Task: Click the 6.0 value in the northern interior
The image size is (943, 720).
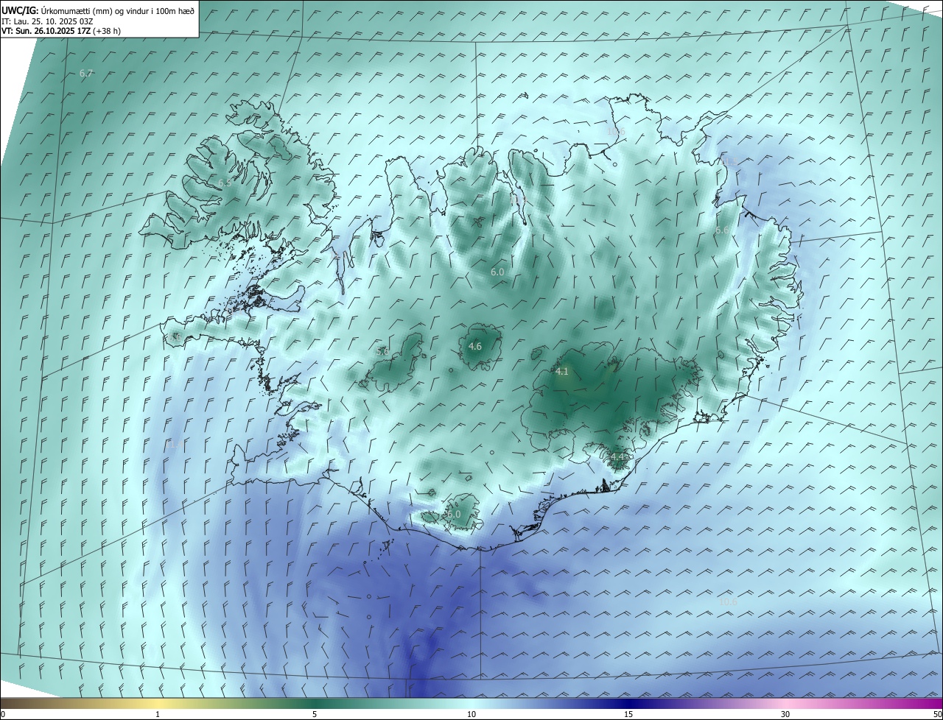Action: point(497,272)
